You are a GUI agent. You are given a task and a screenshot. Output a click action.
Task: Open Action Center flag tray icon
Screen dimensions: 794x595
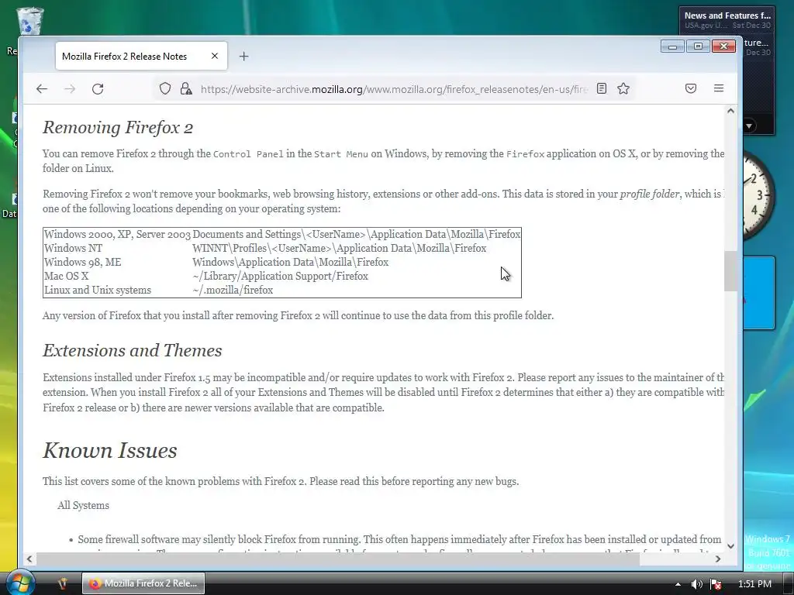point(716,584)
